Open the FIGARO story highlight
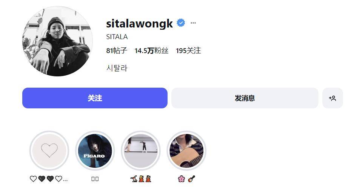The image size is (357, 190). (95, 150)
